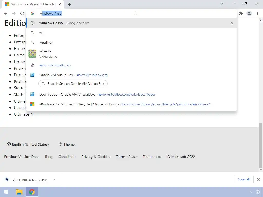Click the magnifier icon beside 'weather'
This screenshot has width=263, height=197.
click(32, 42)
